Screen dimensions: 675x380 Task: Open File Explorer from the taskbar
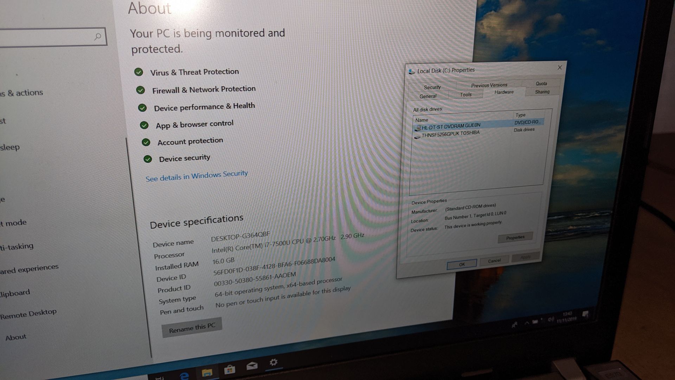(x=207, y=373)
